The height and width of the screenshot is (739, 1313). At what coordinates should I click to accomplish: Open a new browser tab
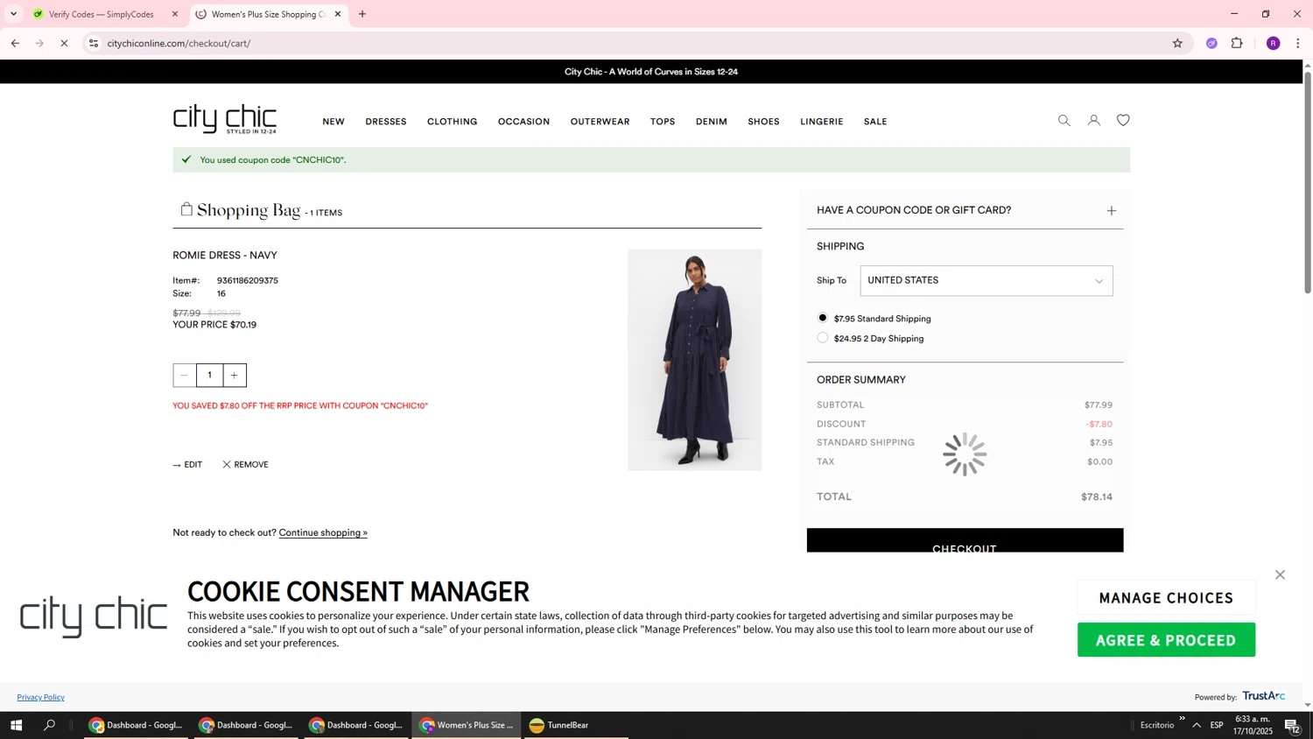362,14
